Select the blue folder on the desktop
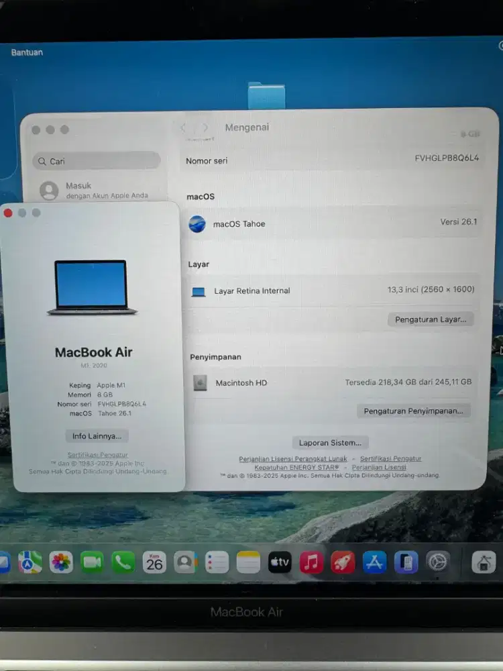This screenshot has width=503, height=671. coord(266,96)
